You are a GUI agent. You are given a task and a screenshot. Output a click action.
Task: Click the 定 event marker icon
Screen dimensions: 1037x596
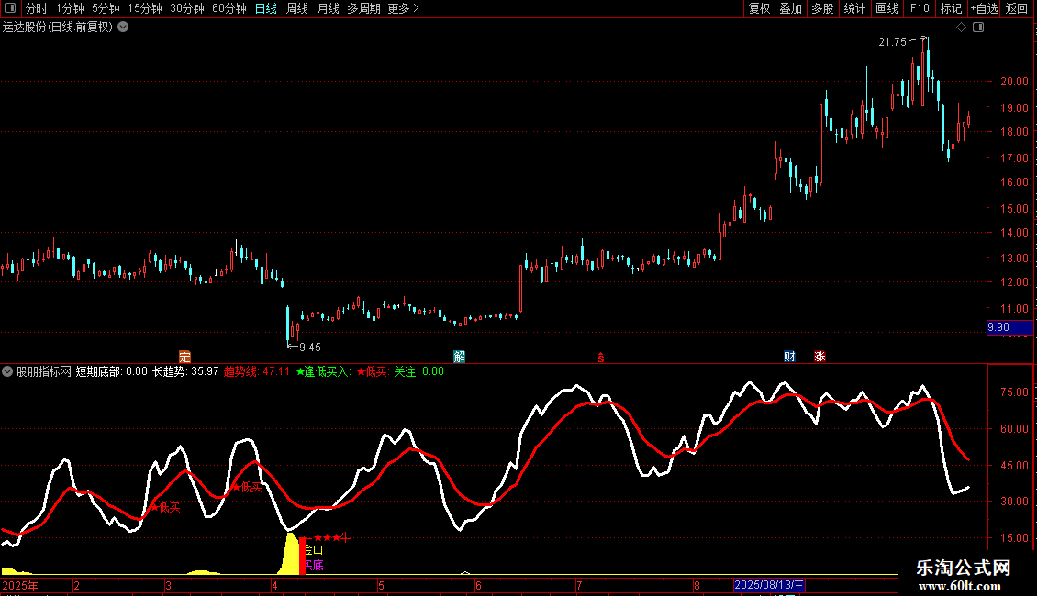tap(184, 357)
